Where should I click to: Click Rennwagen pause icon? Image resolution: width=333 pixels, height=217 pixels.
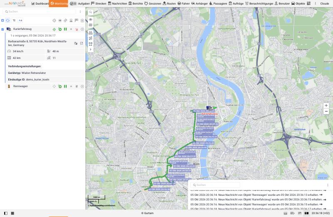coord(65,86)
